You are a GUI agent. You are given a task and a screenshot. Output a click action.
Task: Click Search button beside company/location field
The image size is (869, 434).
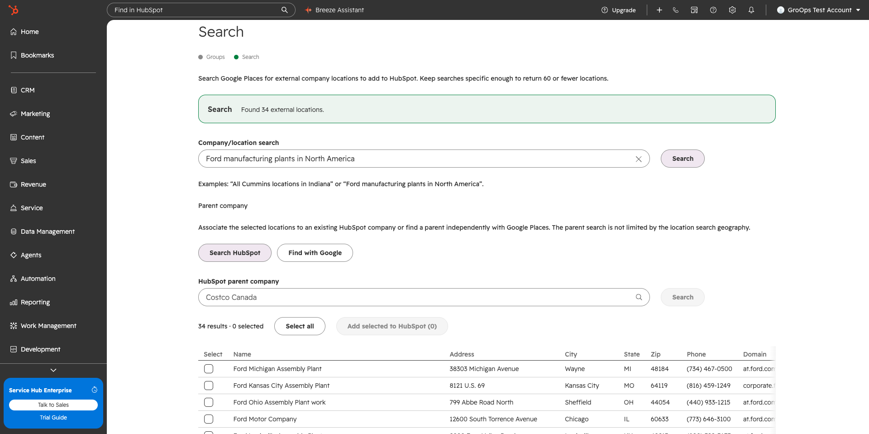683,159
